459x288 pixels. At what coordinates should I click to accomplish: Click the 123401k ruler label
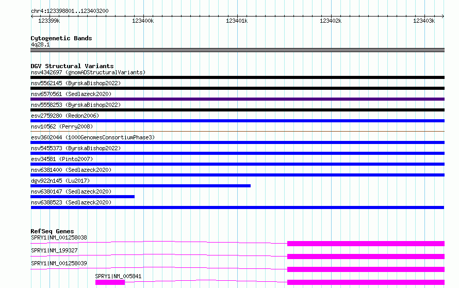(237, 21)
